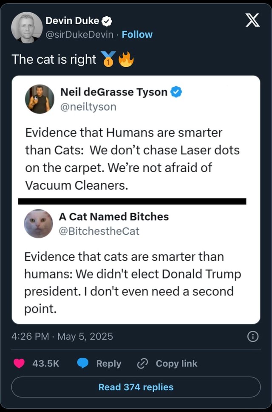Click the X logo in the corner

tap(252, 20)
